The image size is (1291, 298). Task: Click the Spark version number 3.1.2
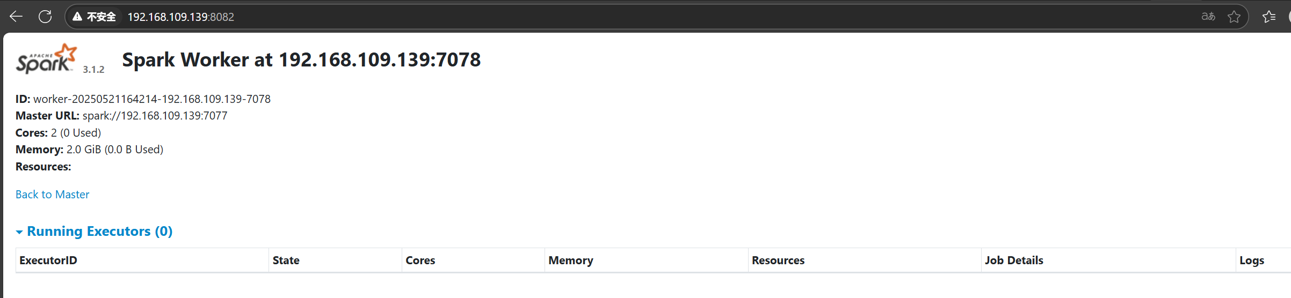(x=93, y=70)
